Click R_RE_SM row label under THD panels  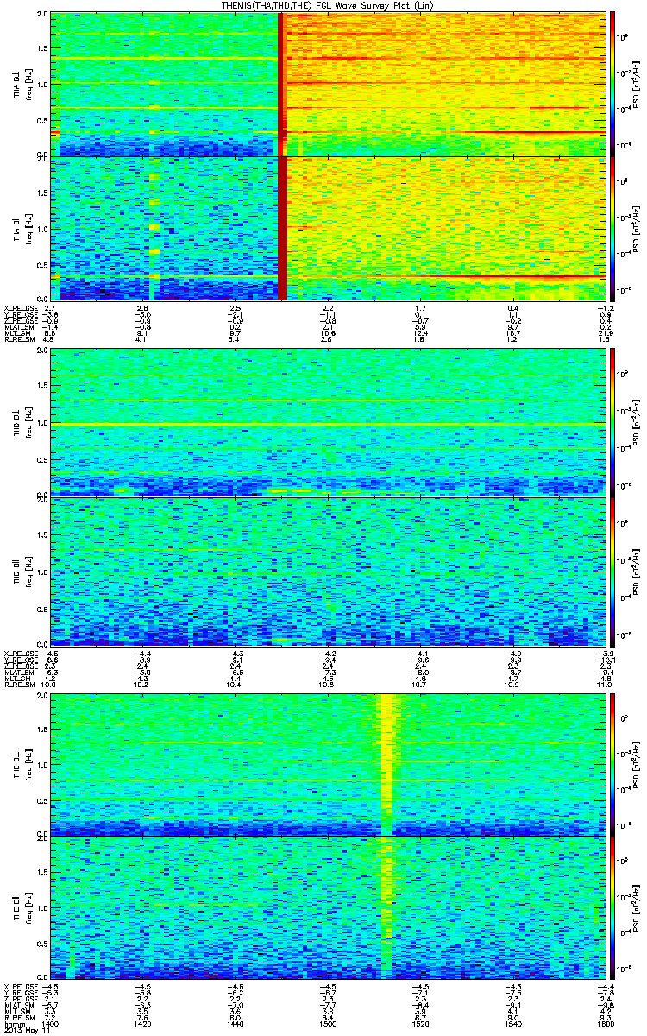(x=18, y=685)
